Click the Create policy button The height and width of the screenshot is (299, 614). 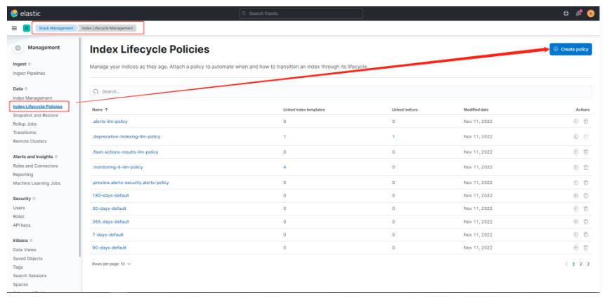coord(570,49)
